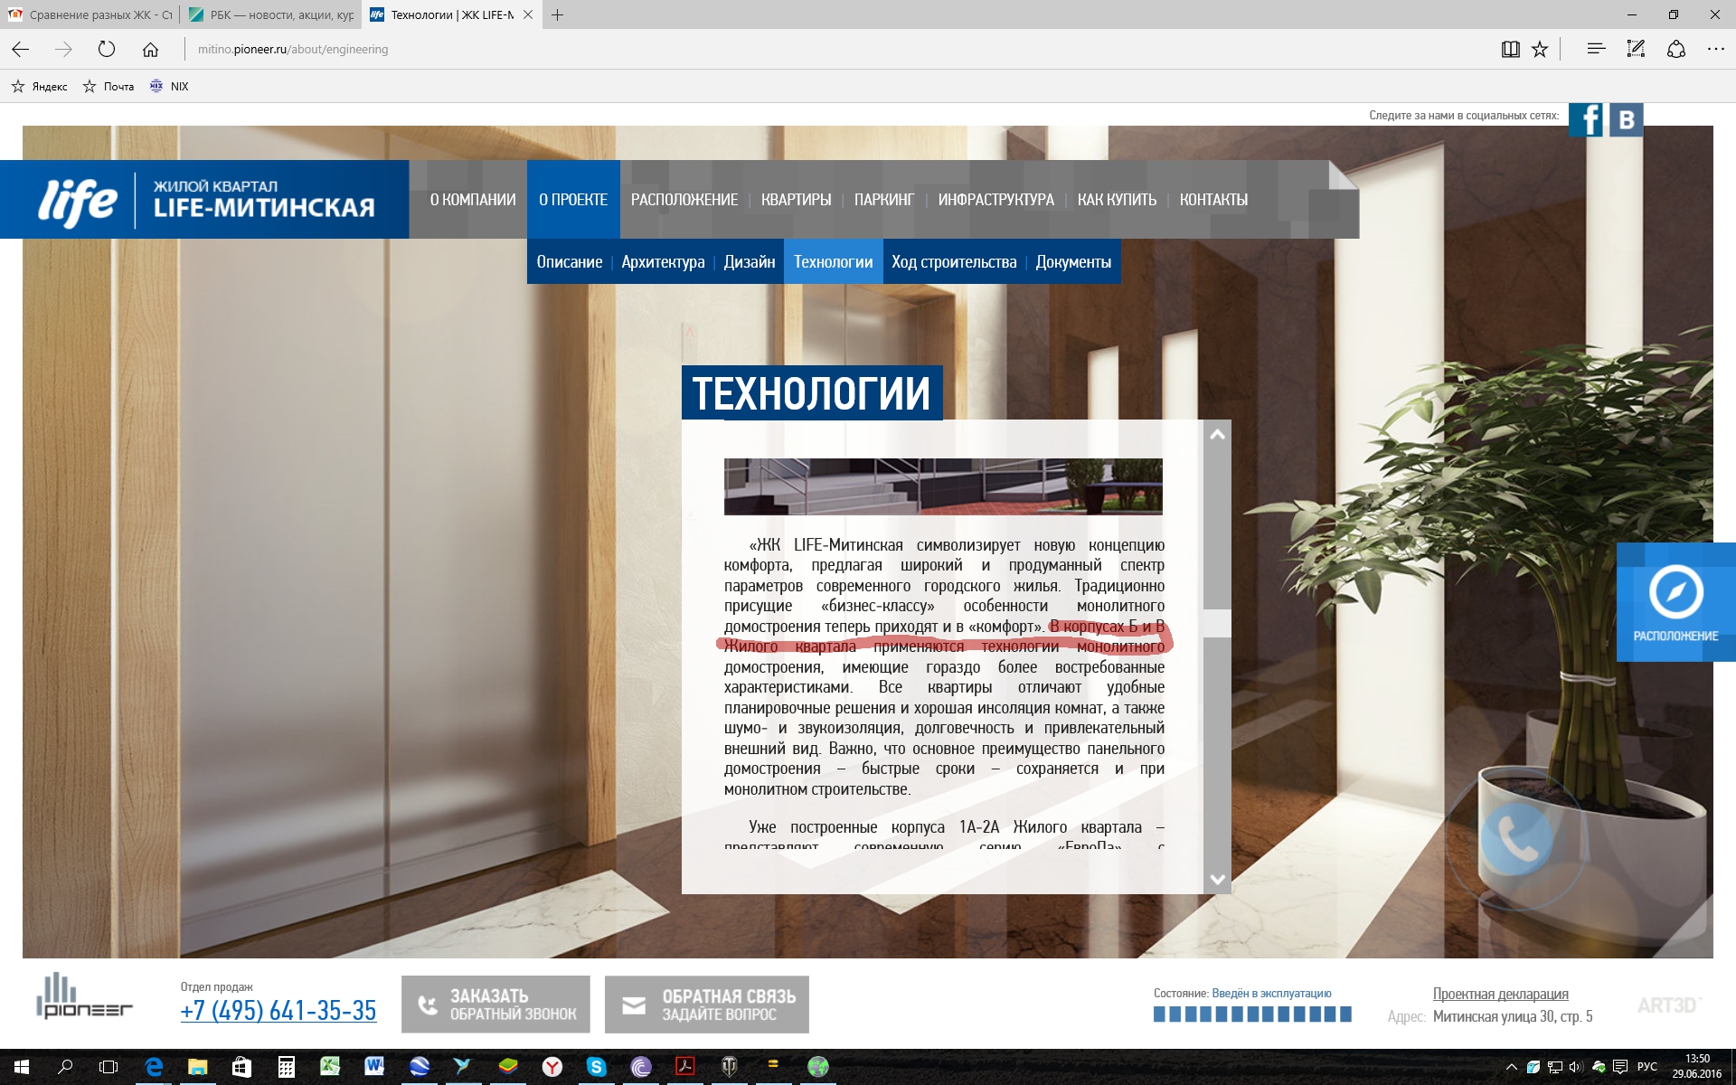This screenshot has height=1085, width=1736.
Task: Open Edge reading view icon
Action: [1510, 50]
